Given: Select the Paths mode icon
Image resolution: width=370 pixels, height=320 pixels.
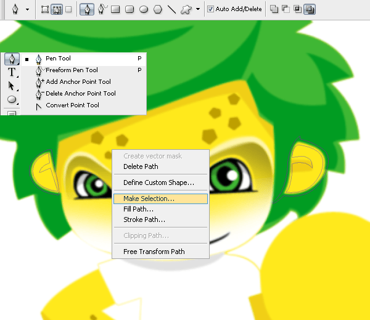Looking at the screenshot, I should point(57,9).
